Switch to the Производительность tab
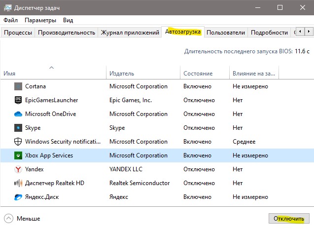 (x=67, y=33)
